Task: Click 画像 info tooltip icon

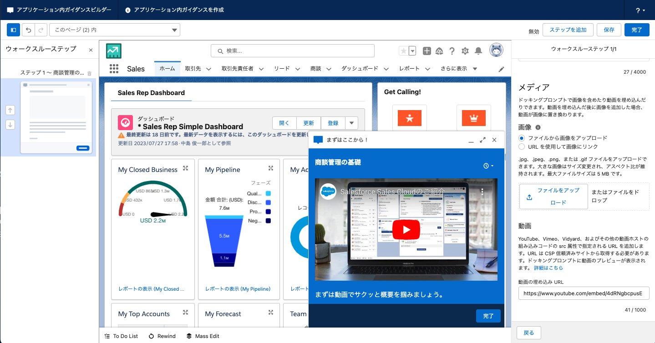Action: (538, 128)
